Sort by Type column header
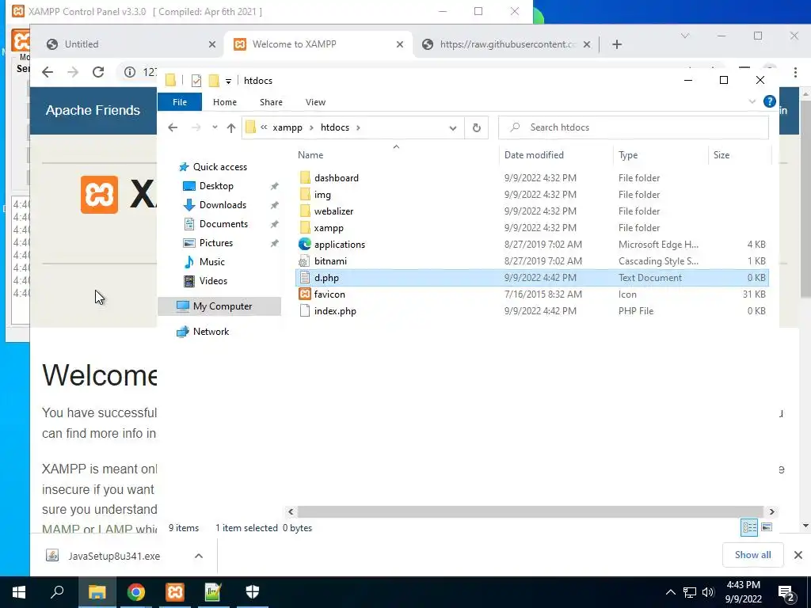811x608 pixels. pos(661,155)
